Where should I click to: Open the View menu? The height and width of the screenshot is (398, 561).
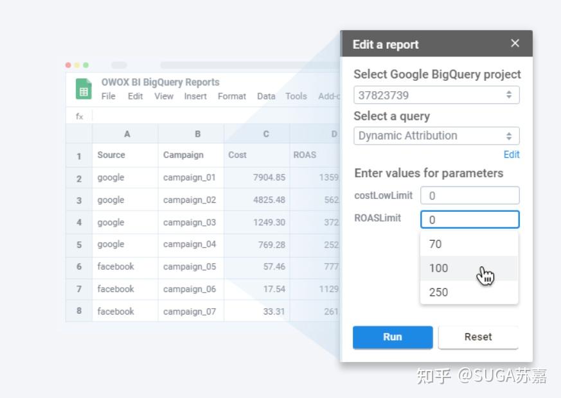tap(164, 96)
